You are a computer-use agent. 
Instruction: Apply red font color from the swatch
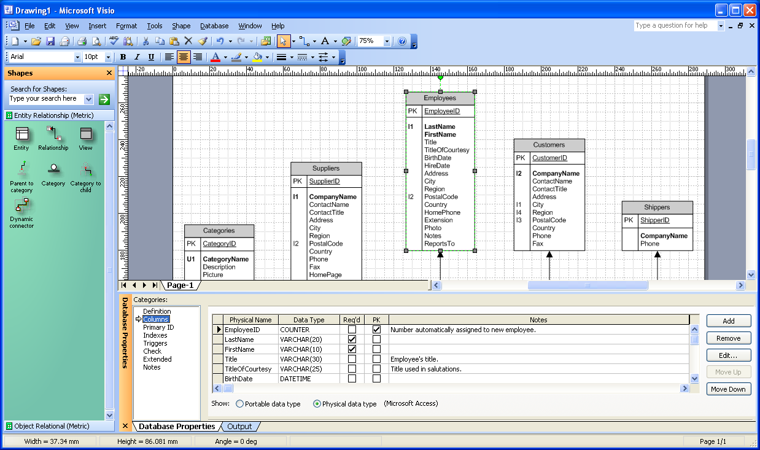click(216, 57)
